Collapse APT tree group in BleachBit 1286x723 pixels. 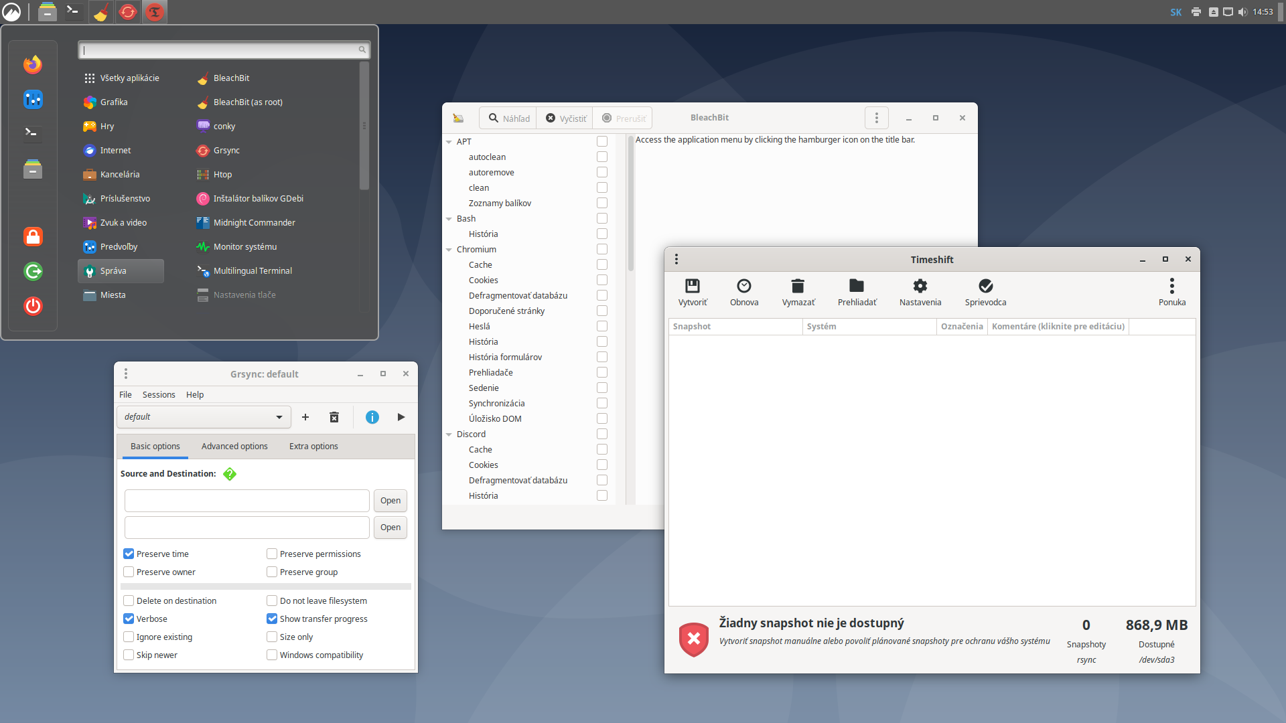pyautogui.click(x=449, y=142)
